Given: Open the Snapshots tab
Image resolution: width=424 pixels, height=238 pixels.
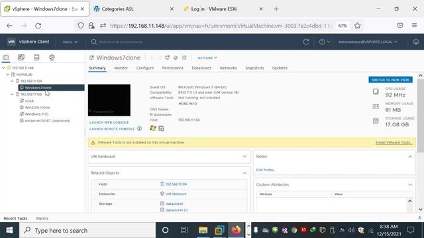Looking at the screenshot, I should [254, 68].
